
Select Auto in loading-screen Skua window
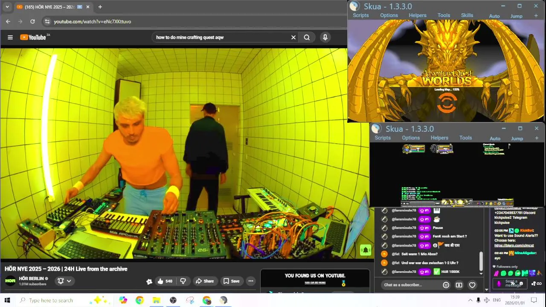[494, 16]
